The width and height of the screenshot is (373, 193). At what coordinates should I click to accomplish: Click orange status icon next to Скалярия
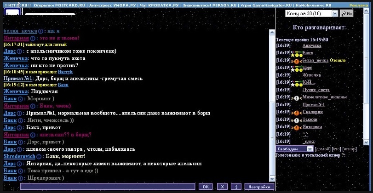point(296,113)
